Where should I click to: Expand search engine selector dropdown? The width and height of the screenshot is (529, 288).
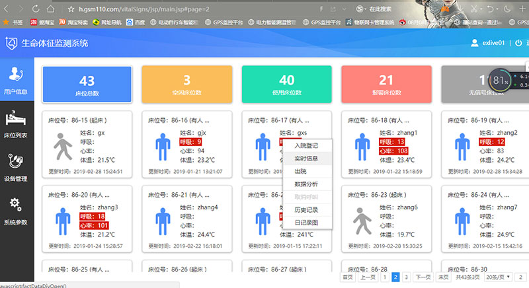click(x=366, y=9)
